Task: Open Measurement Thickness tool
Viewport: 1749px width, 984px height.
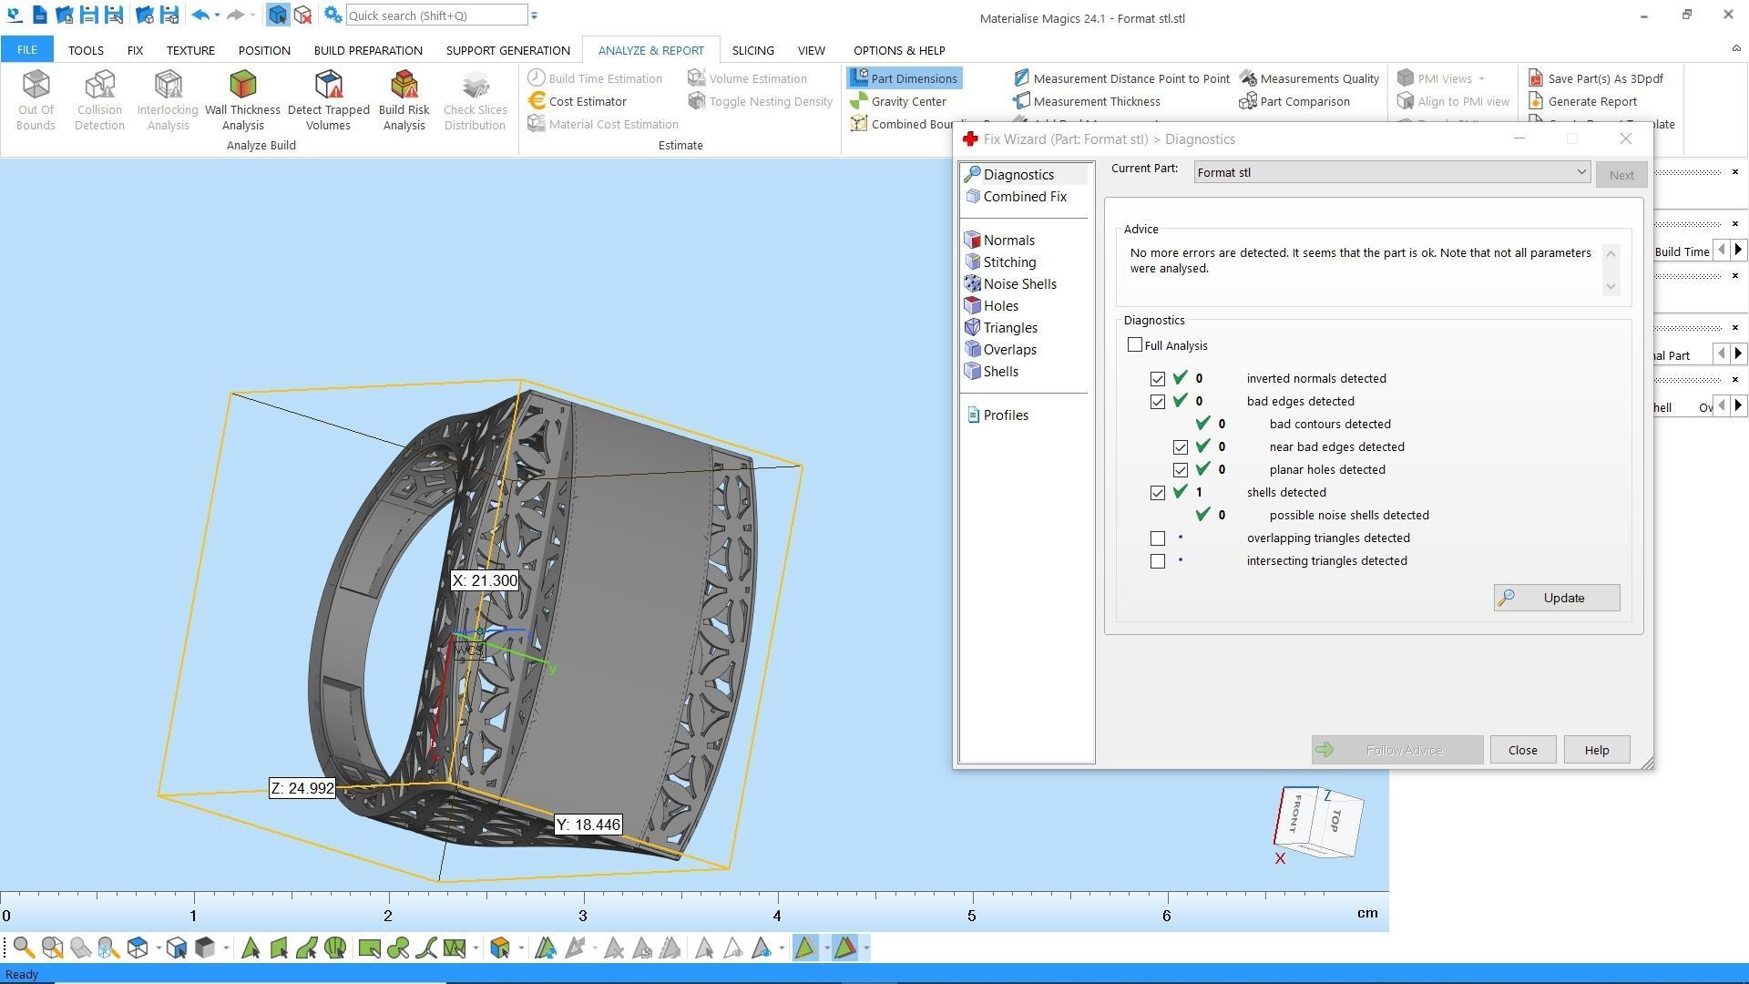Action: (1086, 101)
